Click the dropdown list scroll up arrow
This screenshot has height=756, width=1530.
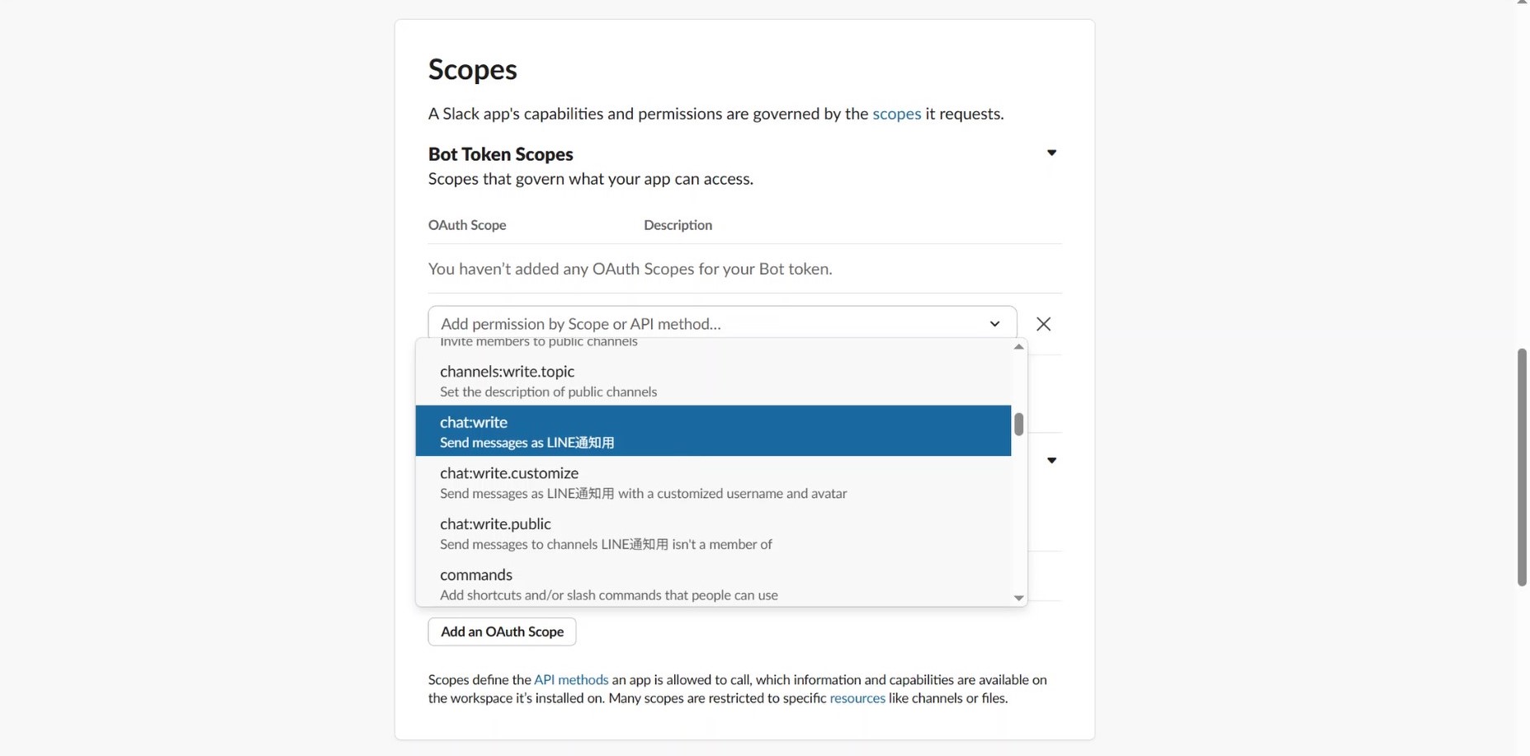click(1019, 347)
